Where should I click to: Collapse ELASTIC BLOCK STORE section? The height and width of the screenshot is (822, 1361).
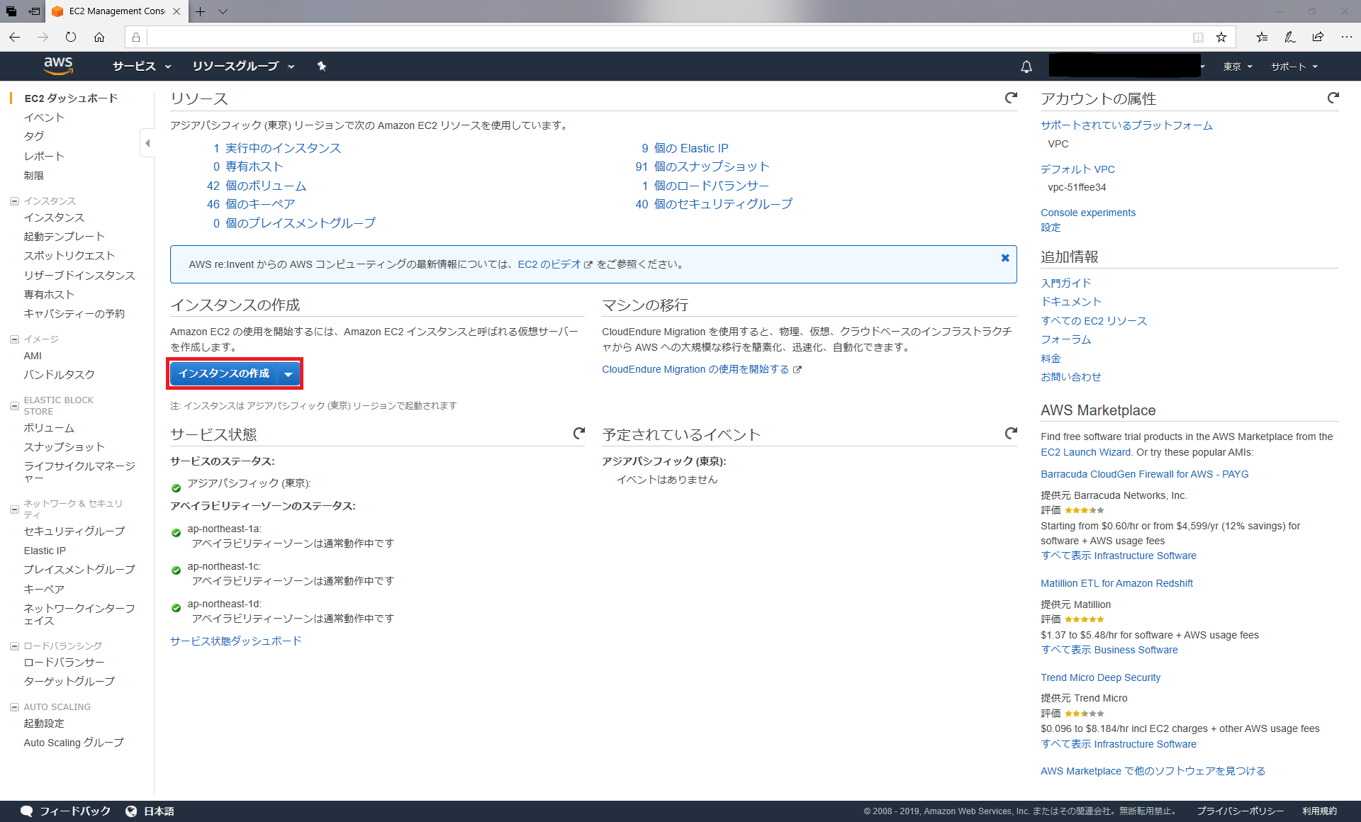[14, 405]
